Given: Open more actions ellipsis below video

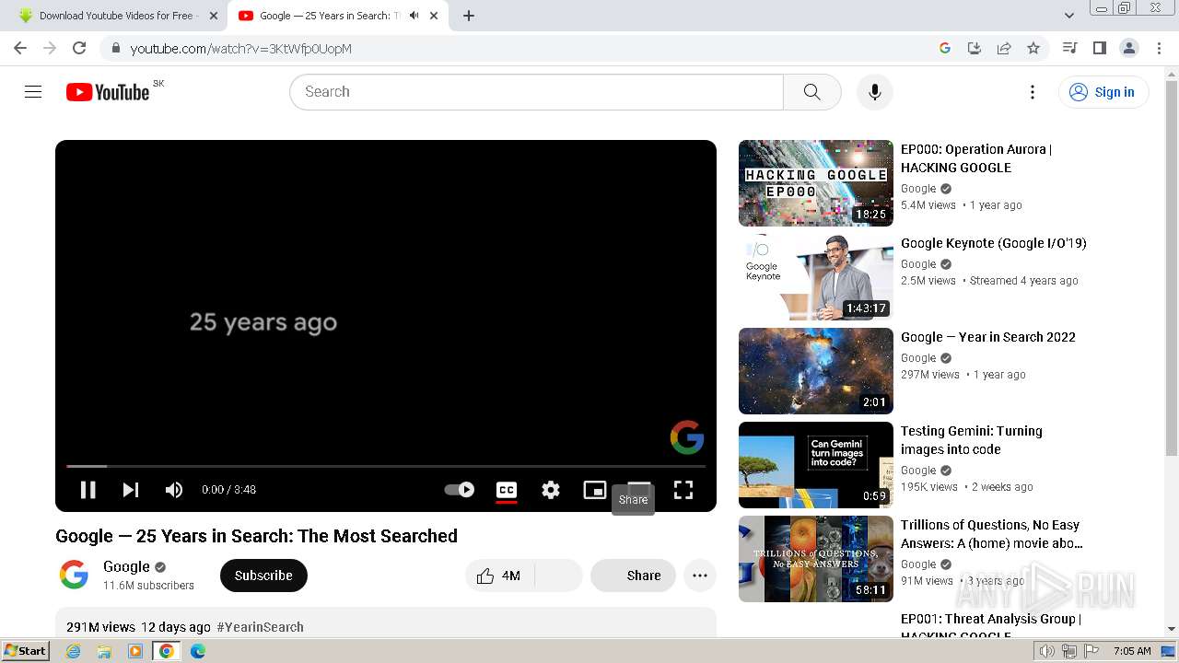Looking at the screenshot, I should click(x=700, y=576).
